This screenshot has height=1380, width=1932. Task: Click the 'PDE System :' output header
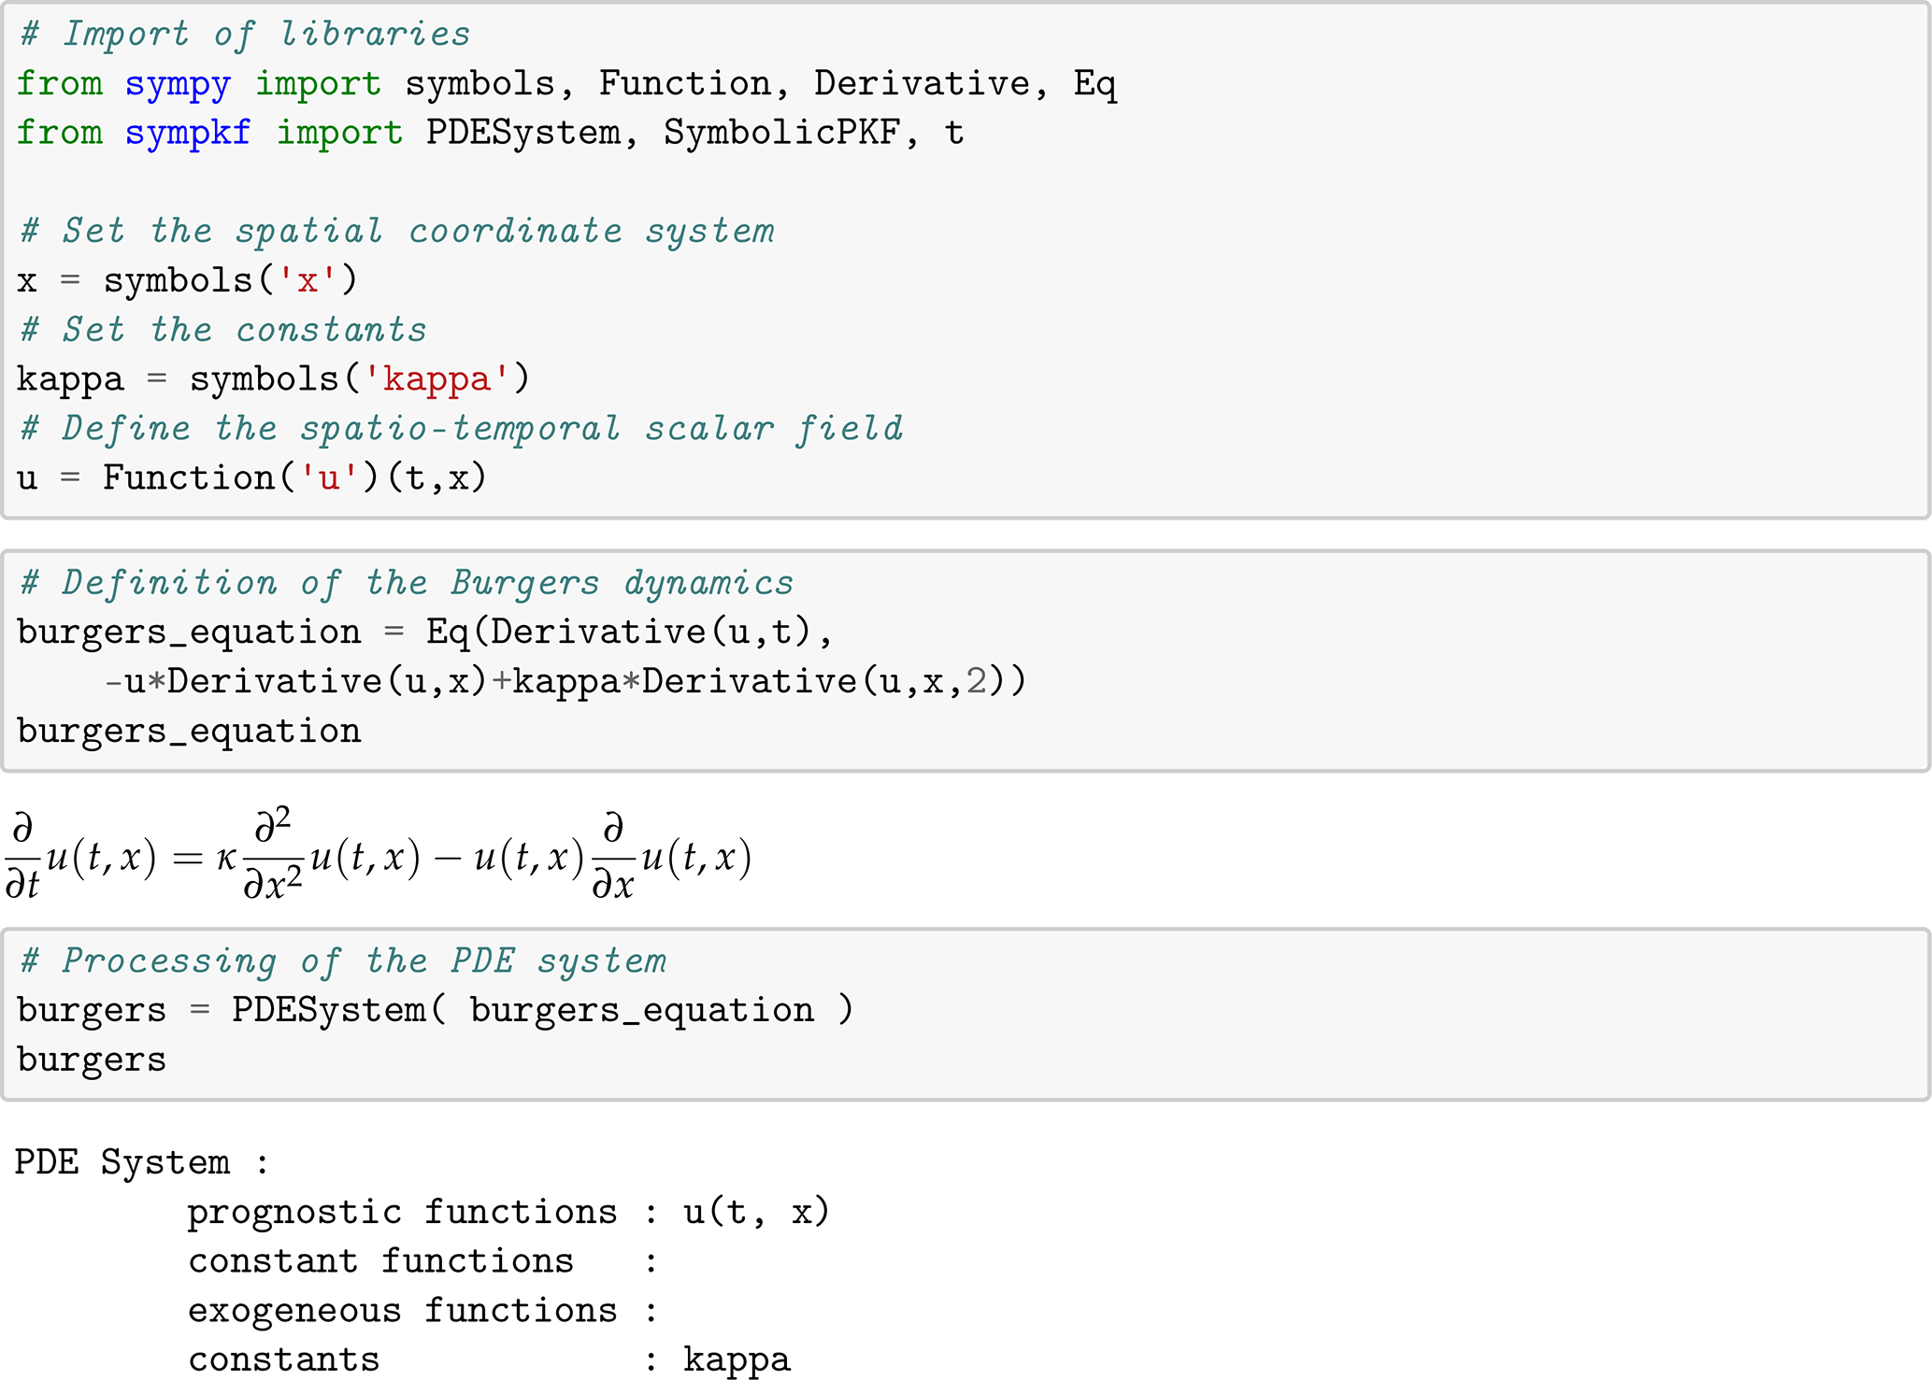(x=142, y=1163)
